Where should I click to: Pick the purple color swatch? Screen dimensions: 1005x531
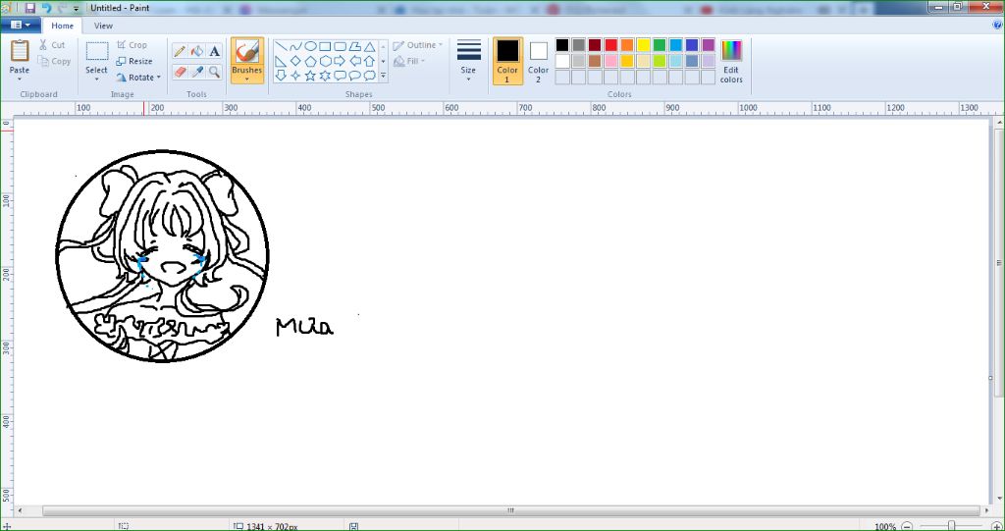(709, 45)
